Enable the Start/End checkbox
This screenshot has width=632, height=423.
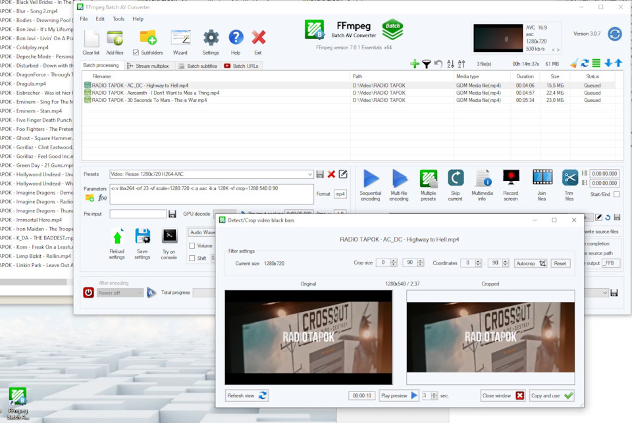click(616, 194)
